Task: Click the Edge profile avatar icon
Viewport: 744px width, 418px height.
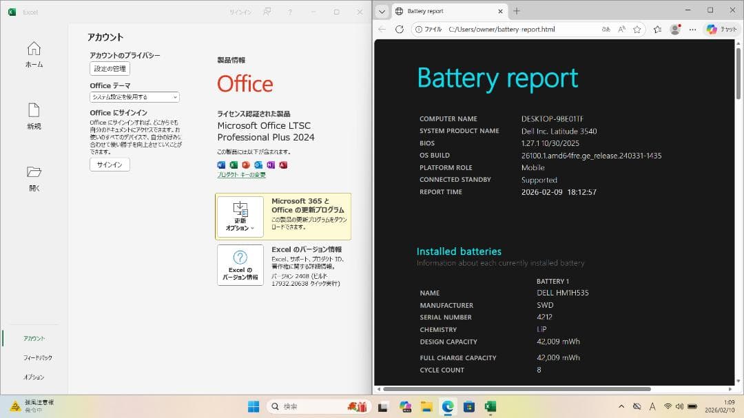Action: (x=675, y=29)
